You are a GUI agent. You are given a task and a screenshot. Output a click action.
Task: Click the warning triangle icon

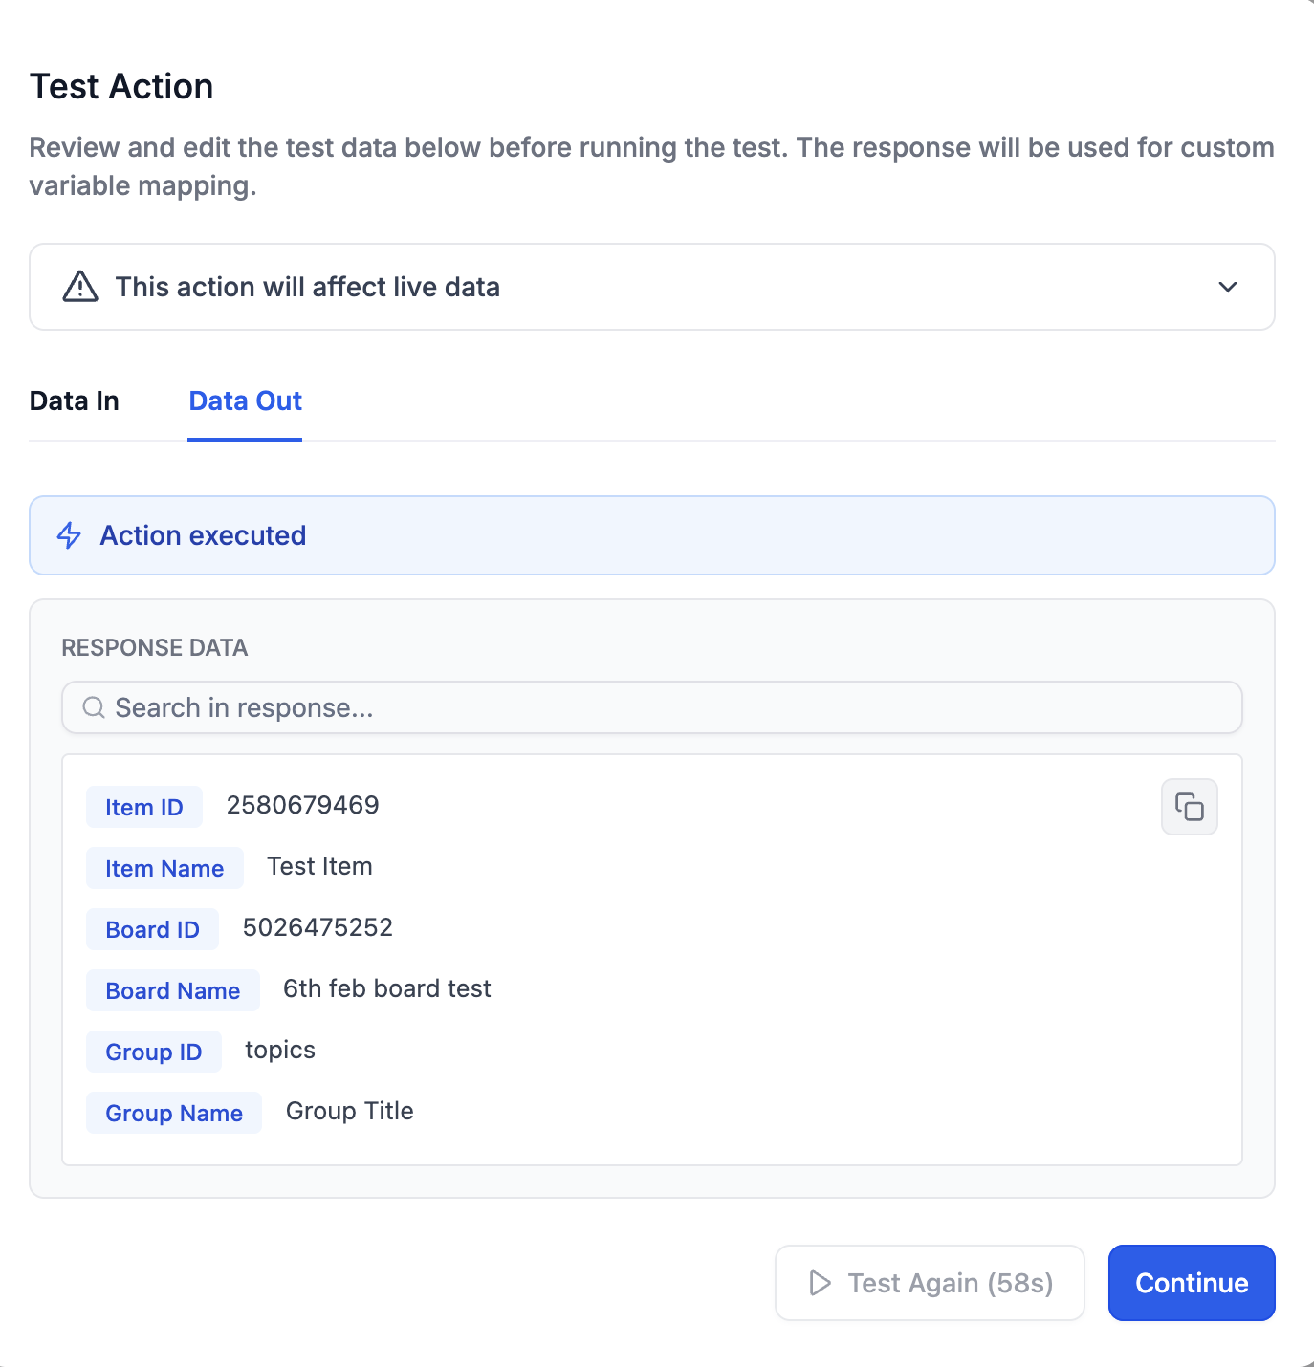pyautogui.click(x=80, y=287)
